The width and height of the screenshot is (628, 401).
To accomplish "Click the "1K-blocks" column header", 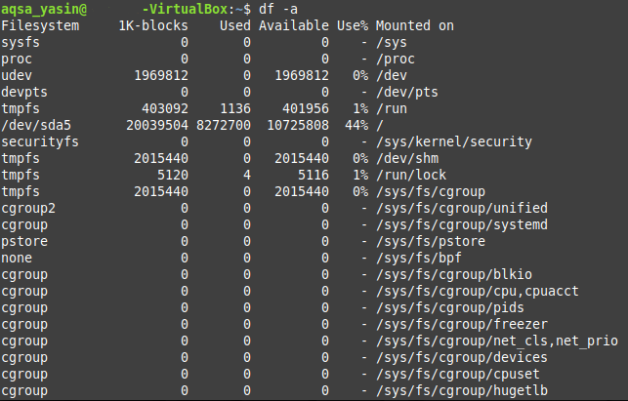I will click(153, 26).
